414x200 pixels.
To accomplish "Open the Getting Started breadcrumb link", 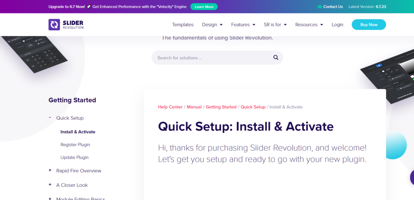I will 221,107.
